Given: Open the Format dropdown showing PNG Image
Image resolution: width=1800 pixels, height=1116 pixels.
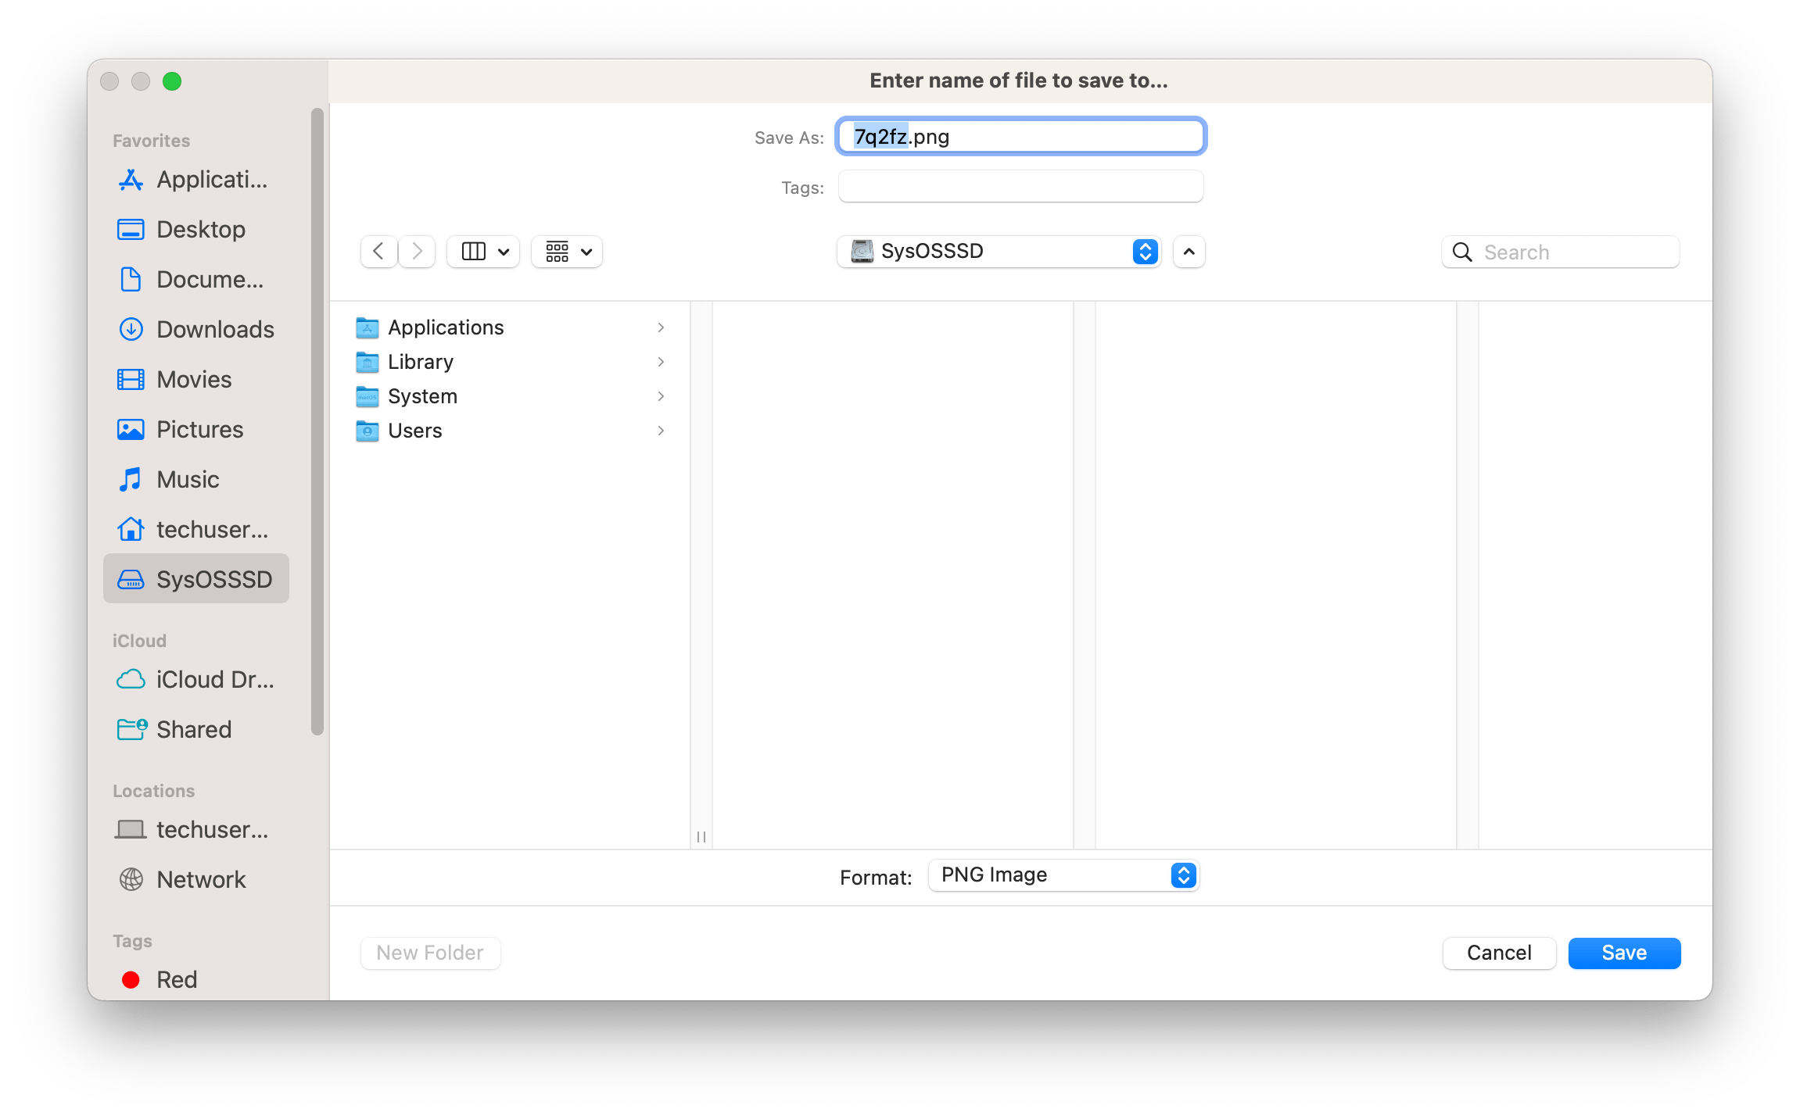Looking at the screenshot, I should pos(1063,875).
